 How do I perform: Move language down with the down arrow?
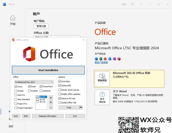(x=51, y=102)
